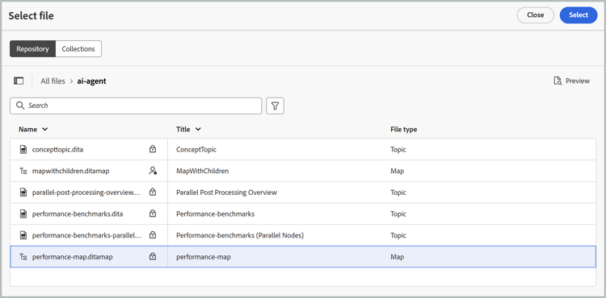This screenshot has width=606, height=298.
Task: Click the ConceptTopic title cell
Action: tap(196, 150)
